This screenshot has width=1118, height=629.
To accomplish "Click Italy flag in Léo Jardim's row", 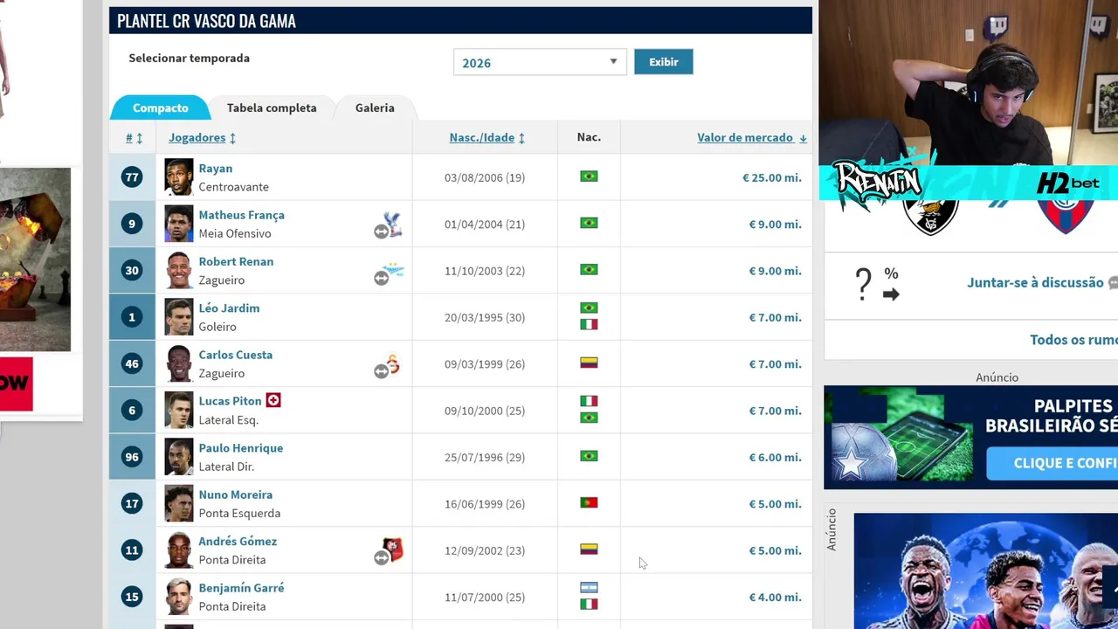I will pyautogui.click(x=589, y=324).
